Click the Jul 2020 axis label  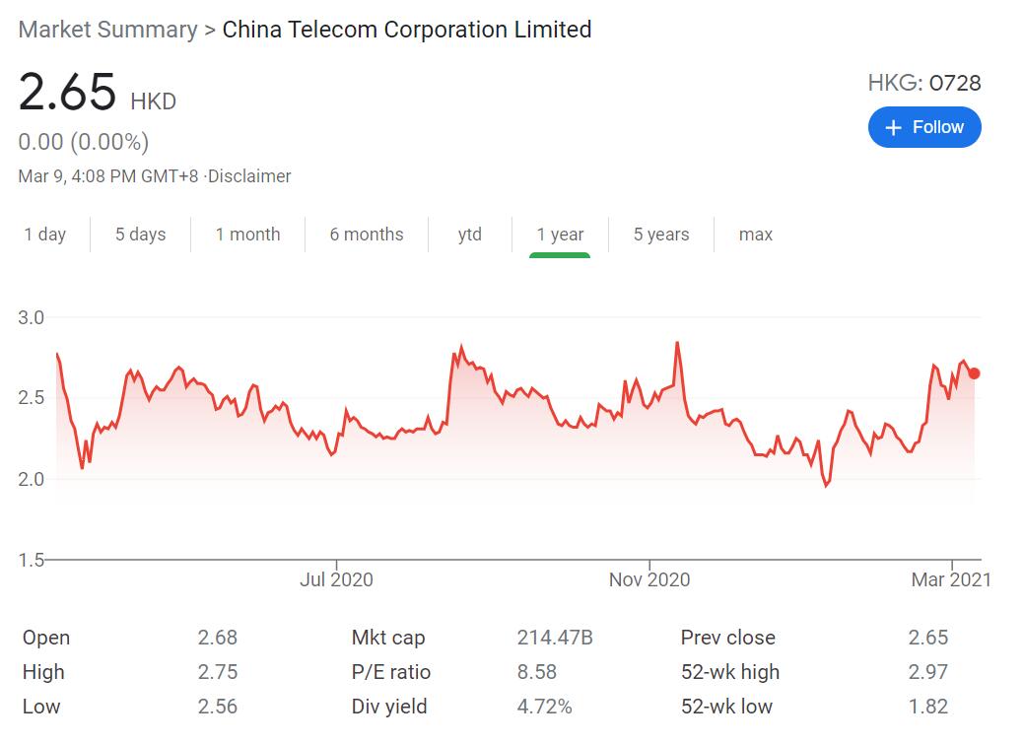click(336, 579)
